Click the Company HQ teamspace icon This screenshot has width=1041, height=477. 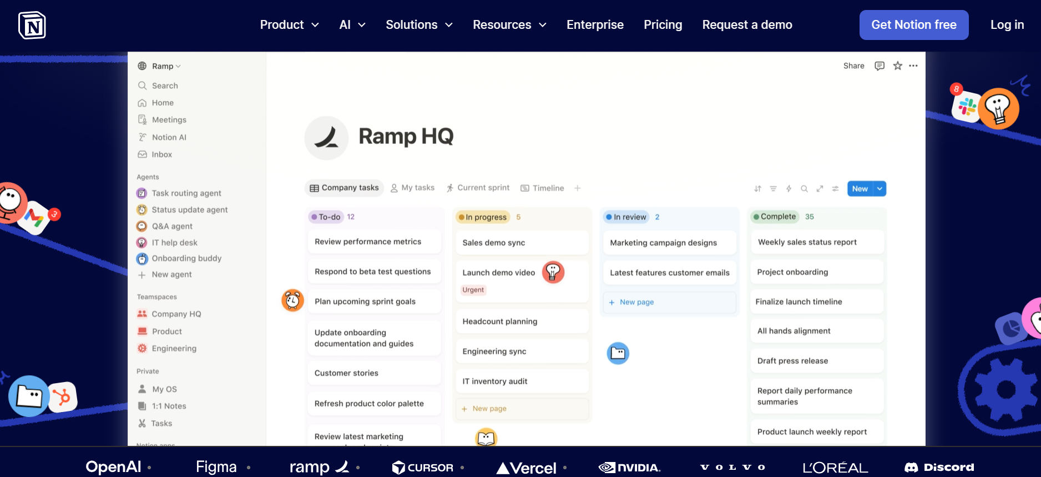click(142, 314)
